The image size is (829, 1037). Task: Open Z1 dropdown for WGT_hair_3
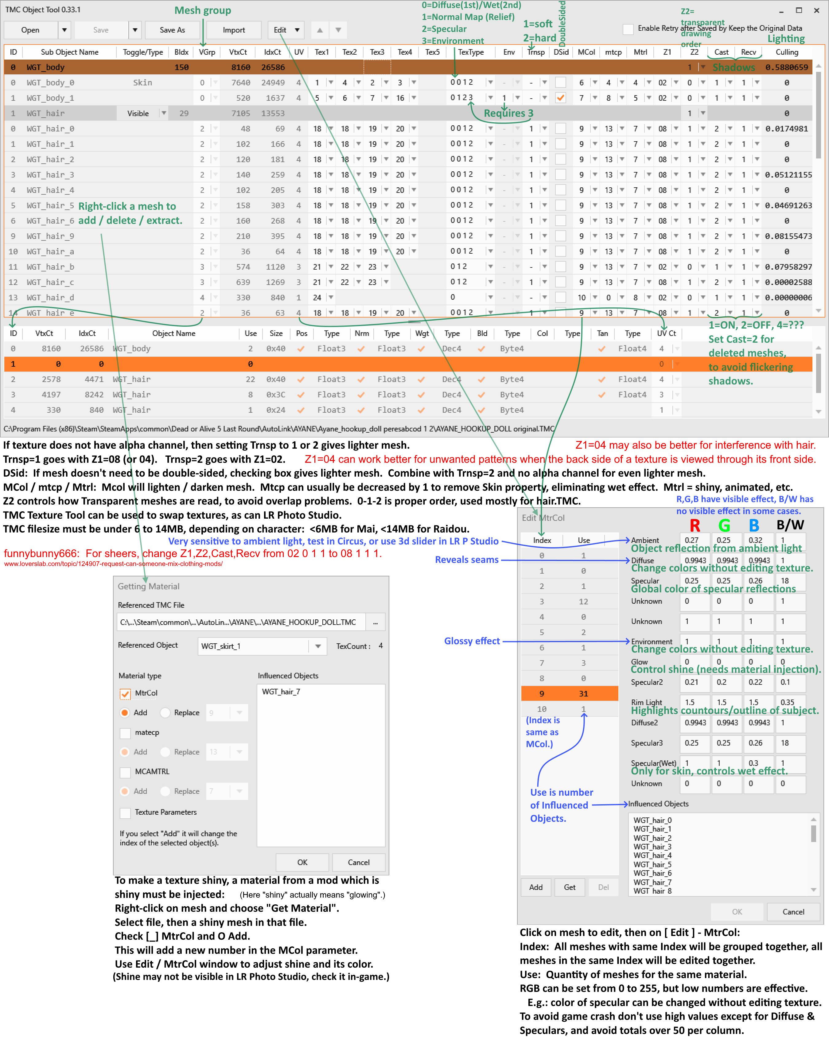675,175
